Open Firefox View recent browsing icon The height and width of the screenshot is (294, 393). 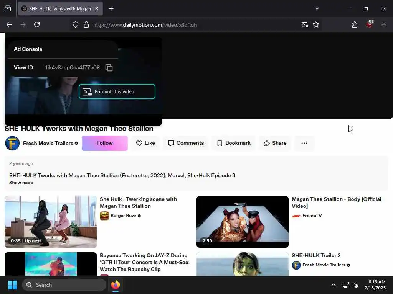pyautogui.click(x=8, y=9)
